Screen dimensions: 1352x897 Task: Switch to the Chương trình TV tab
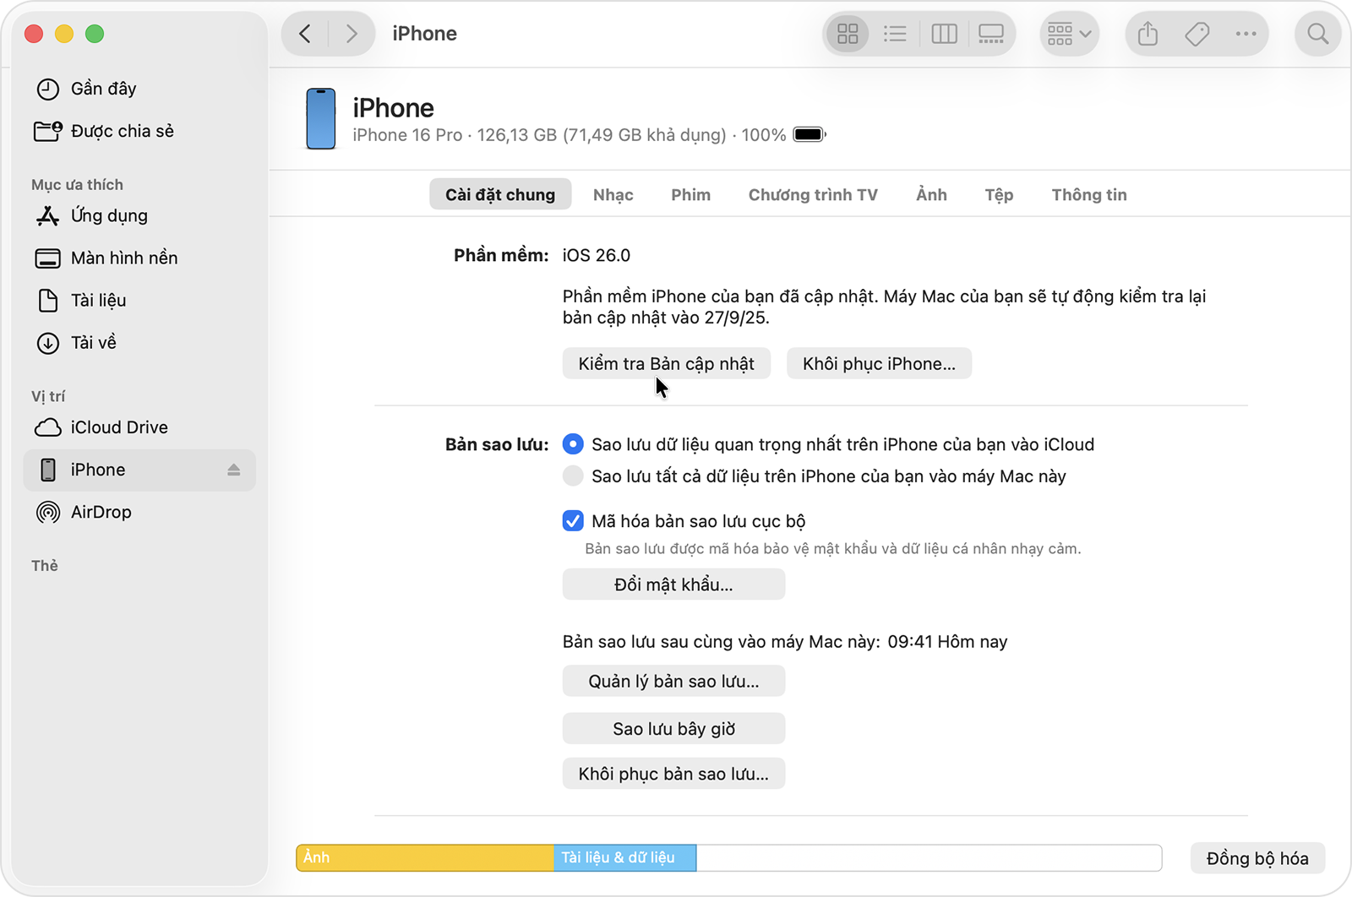tap(813, 194)
